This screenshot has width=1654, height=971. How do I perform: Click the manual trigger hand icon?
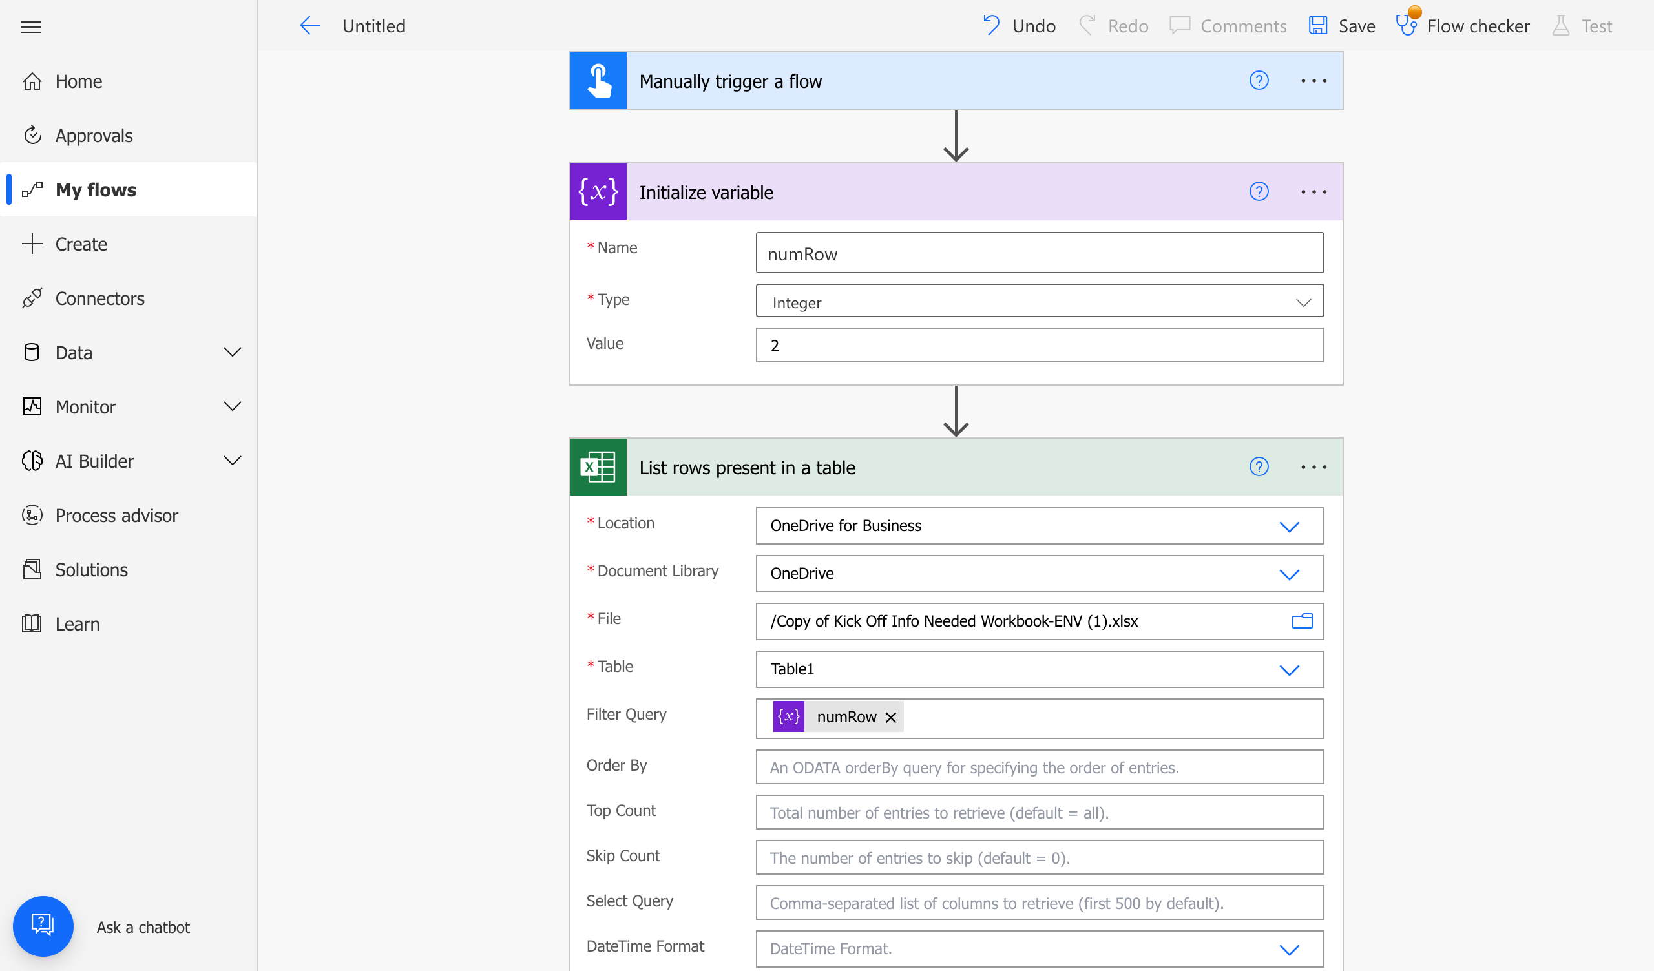[x=598, y=81]
